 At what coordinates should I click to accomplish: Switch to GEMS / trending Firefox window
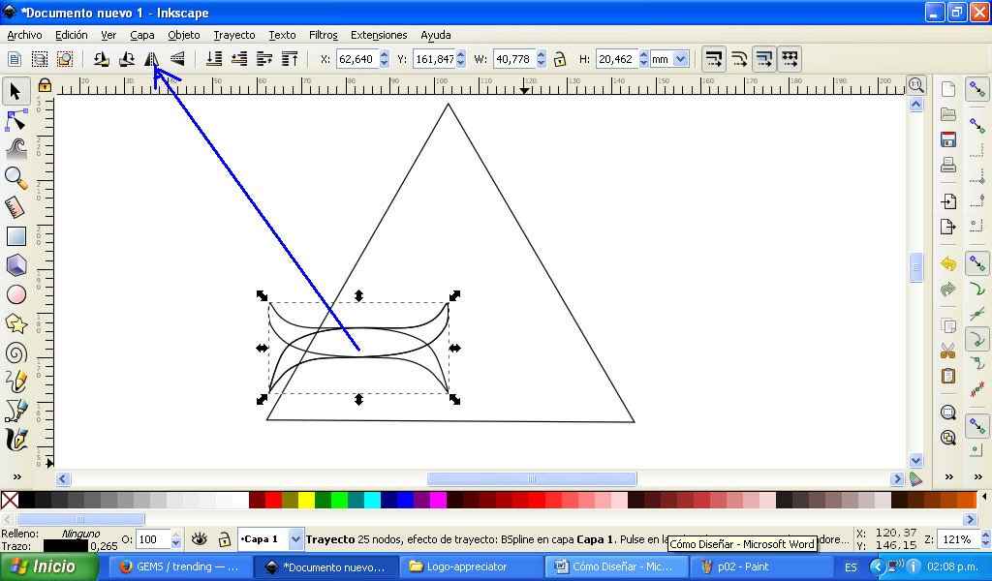coord(181,567)
